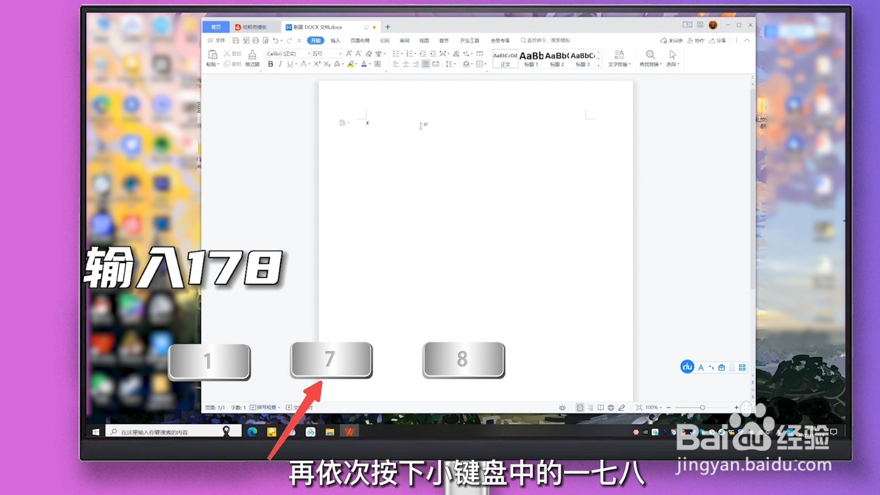
Task: Switch to the 插入 ribbon tab
Action: (x=335, y=40)
